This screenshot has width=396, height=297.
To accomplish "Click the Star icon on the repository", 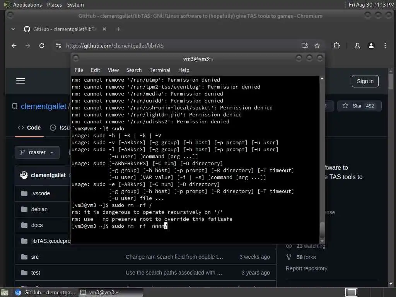I will coord(345,106).
